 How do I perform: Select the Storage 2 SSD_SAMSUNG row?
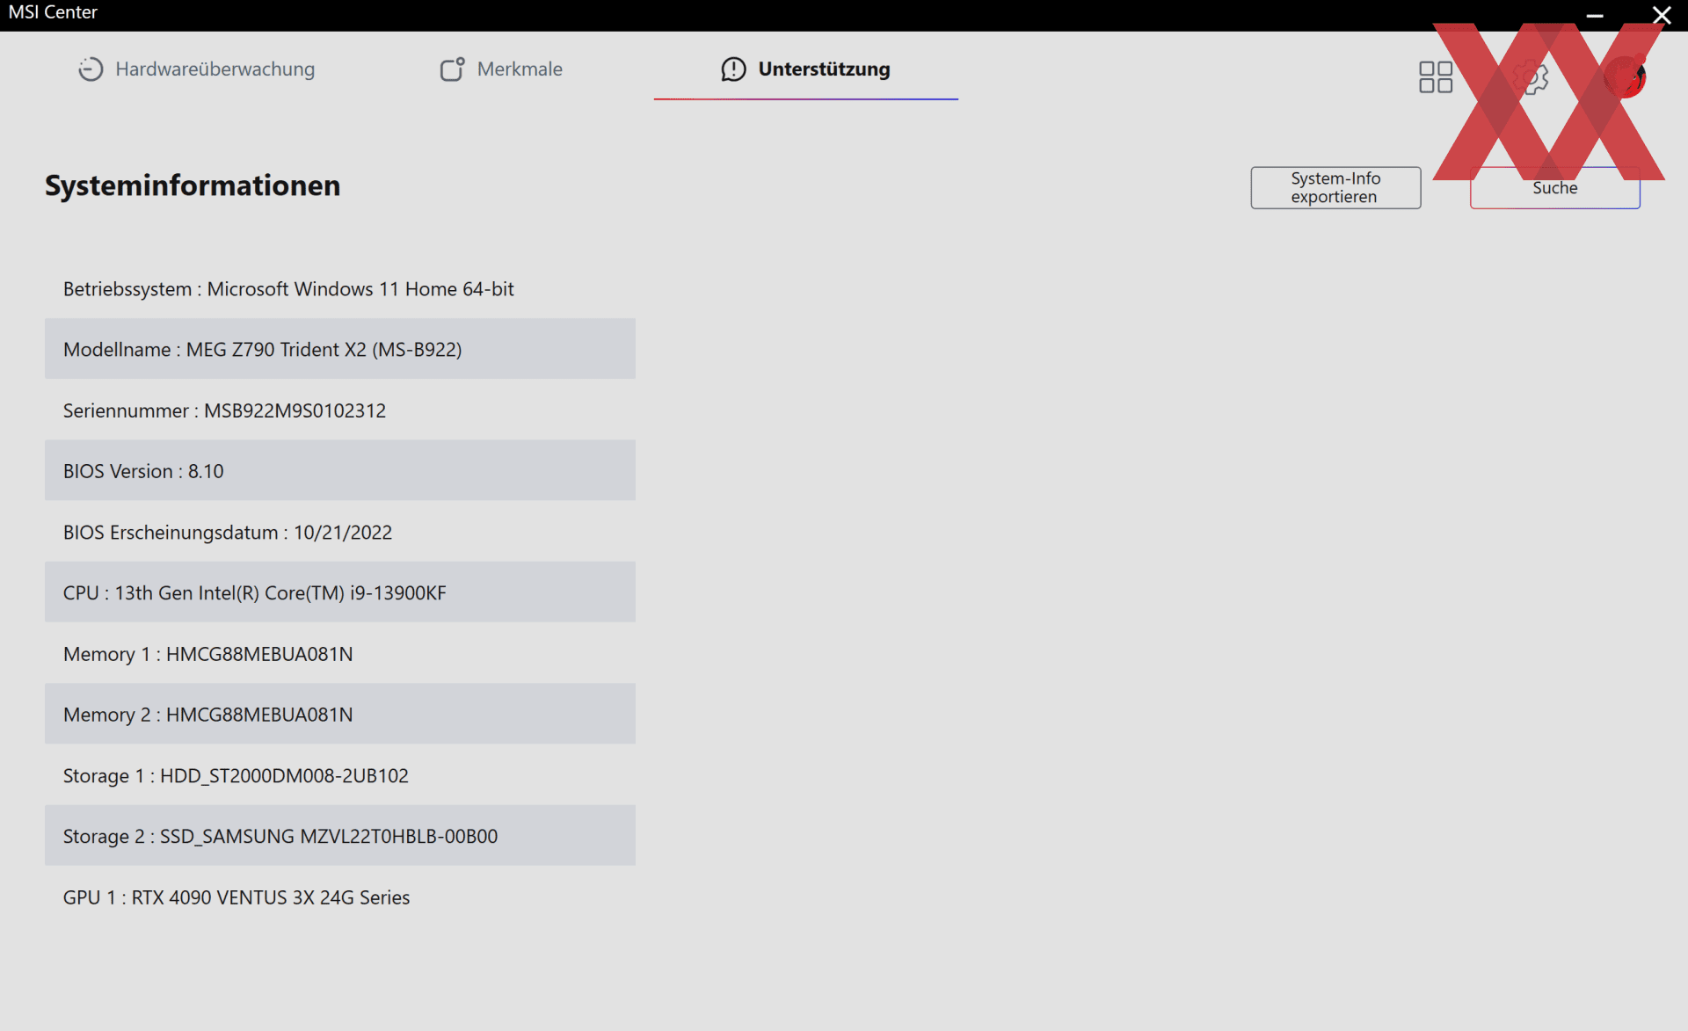click(x=340, y=836)
